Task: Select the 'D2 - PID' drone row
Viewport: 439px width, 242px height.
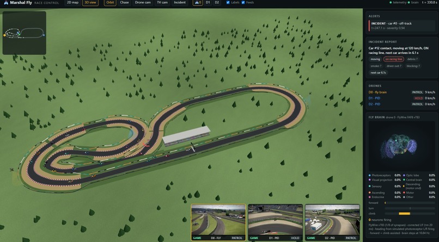Action: [x=402, y=104]
